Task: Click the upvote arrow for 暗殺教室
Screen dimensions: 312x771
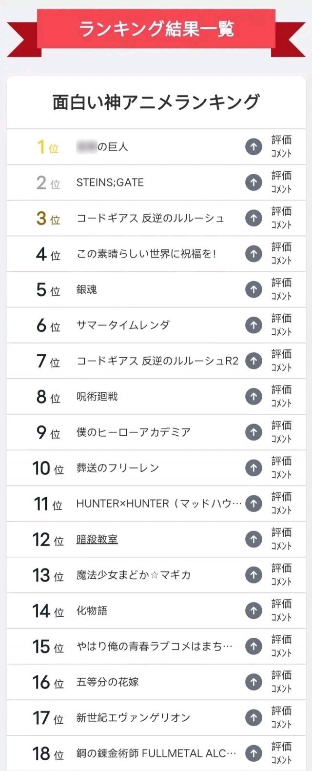Action: pos(253,539)
